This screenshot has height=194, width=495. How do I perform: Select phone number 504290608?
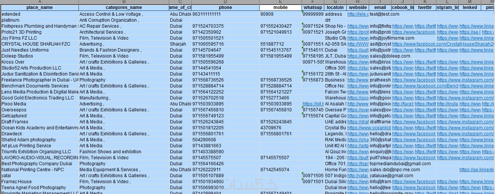[x=225, y=140]
